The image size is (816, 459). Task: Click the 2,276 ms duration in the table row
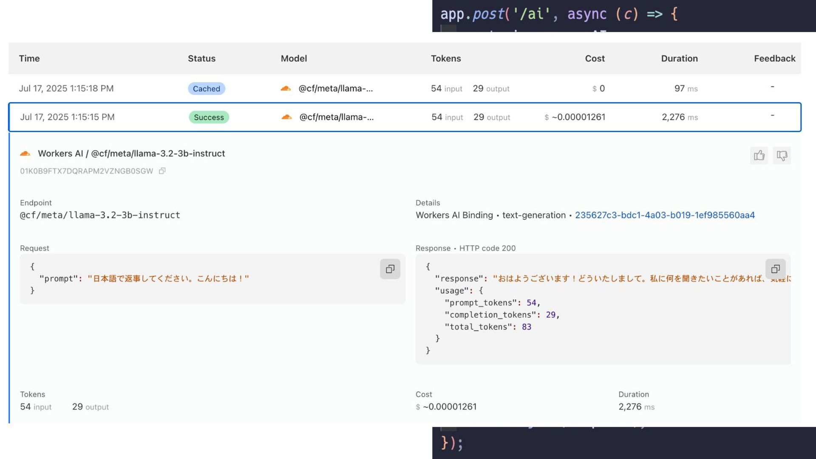pyautogui.click(x=680, y=117)
